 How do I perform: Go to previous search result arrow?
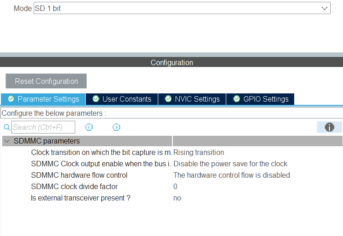[89, 128]
